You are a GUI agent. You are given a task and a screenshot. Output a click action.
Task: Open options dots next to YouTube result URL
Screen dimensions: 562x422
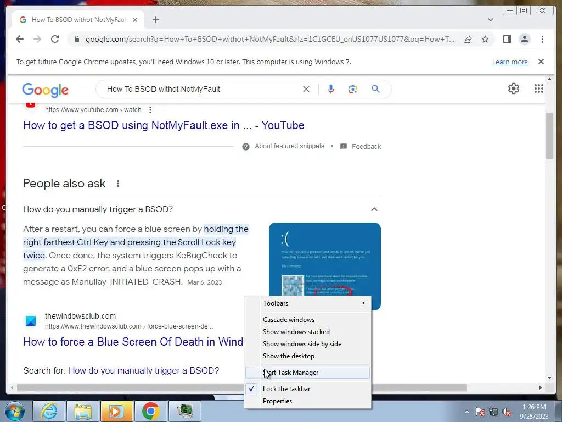pos(150,110)
